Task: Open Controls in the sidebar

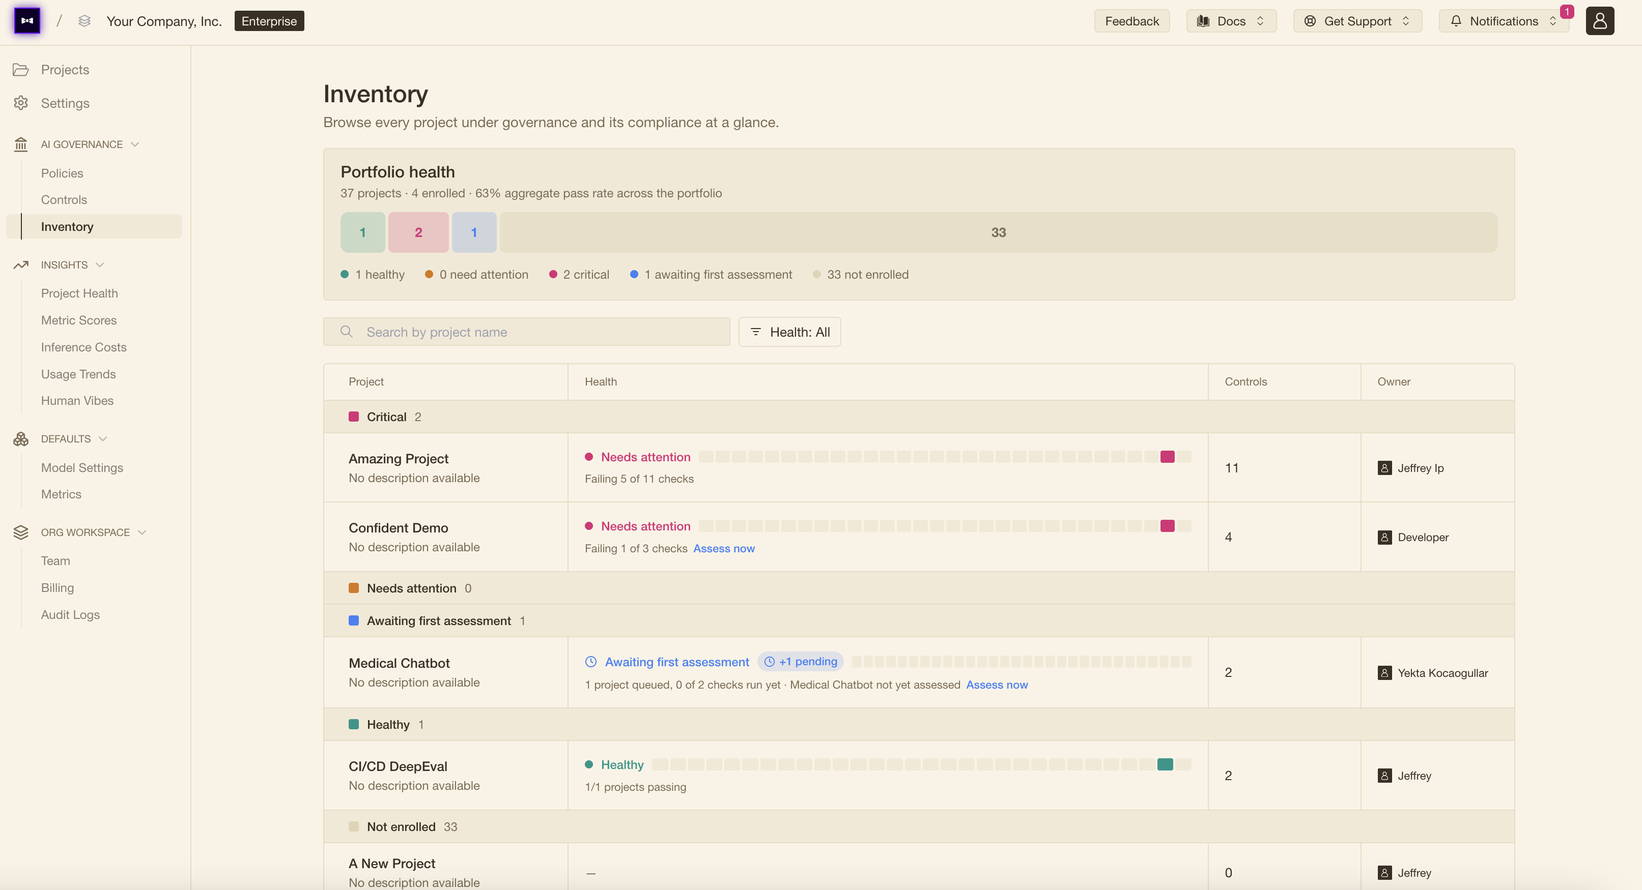Action: pyautogui.click(x=64, y=200)
